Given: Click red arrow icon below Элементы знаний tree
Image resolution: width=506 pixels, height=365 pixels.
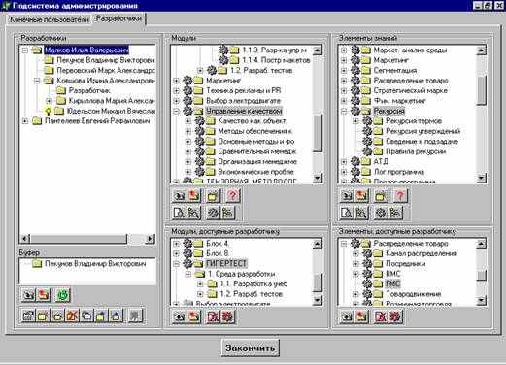Looking at the screenshot, I should coord(361,195).
